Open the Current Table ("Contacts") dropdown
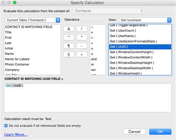Image resolution: width=176 pixels, height=140 pixels. point(32,20)
